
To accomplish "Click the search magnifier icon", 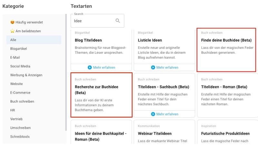I will [118, 21].
